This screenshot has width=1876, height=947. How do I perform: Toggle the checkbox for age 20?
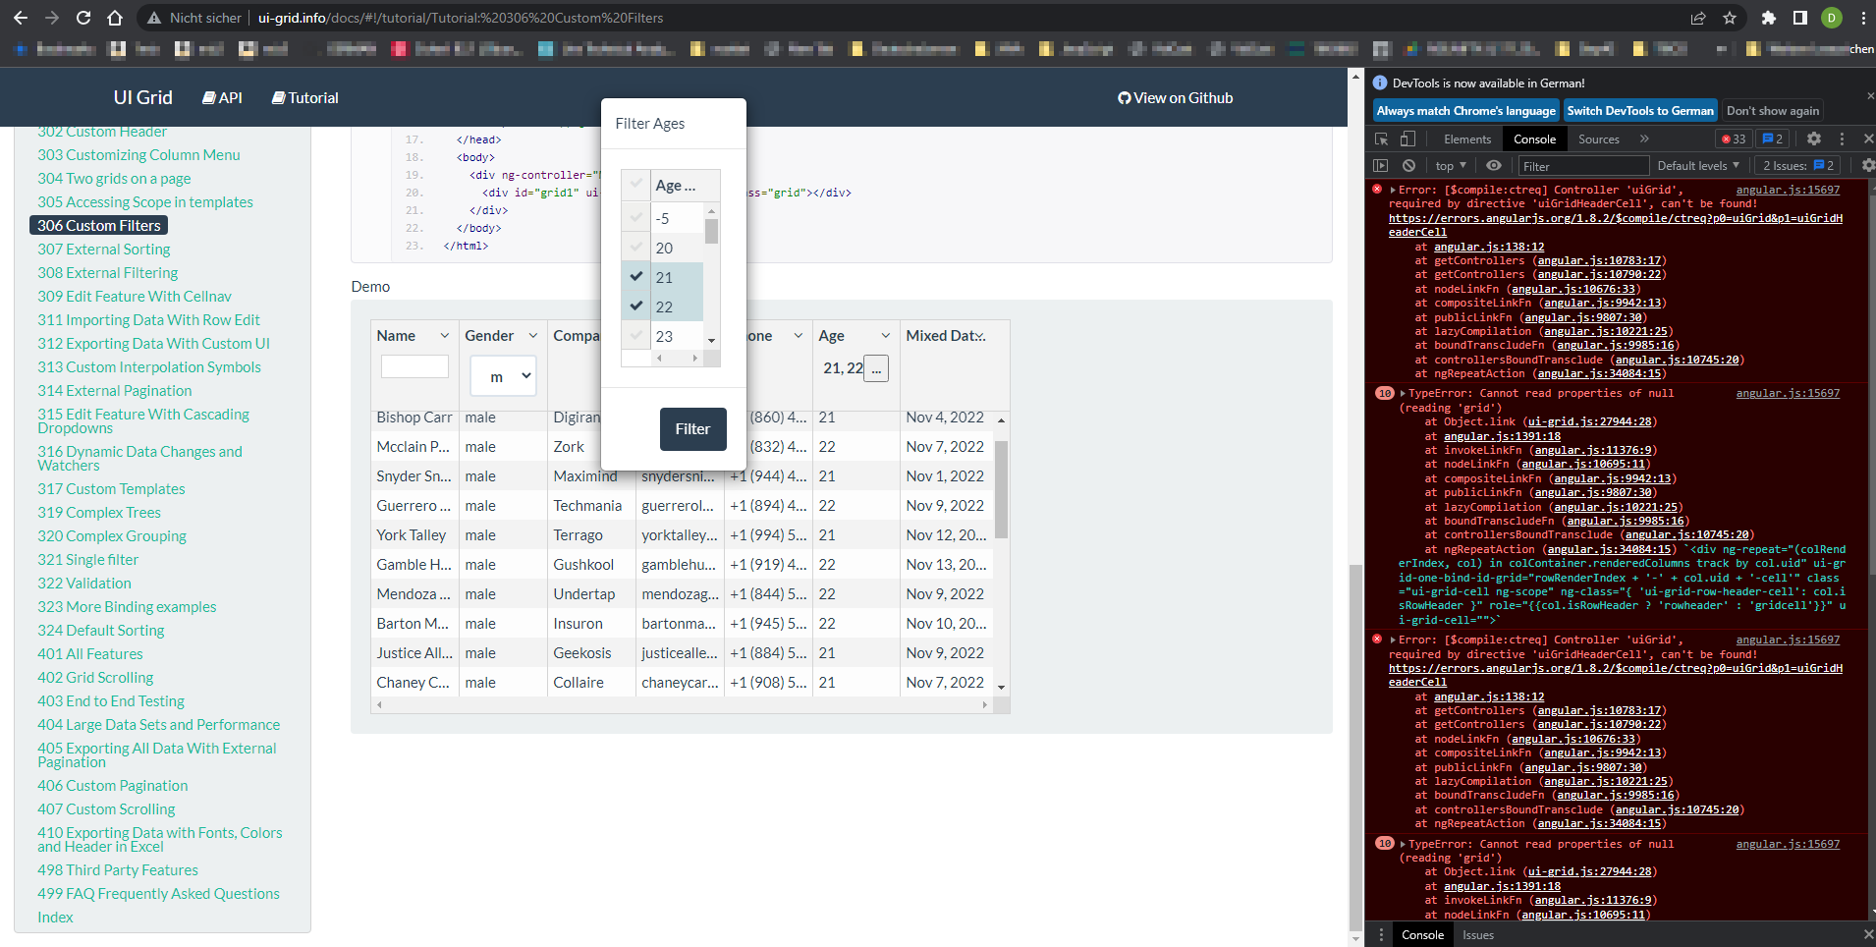[x=636, y=247]
